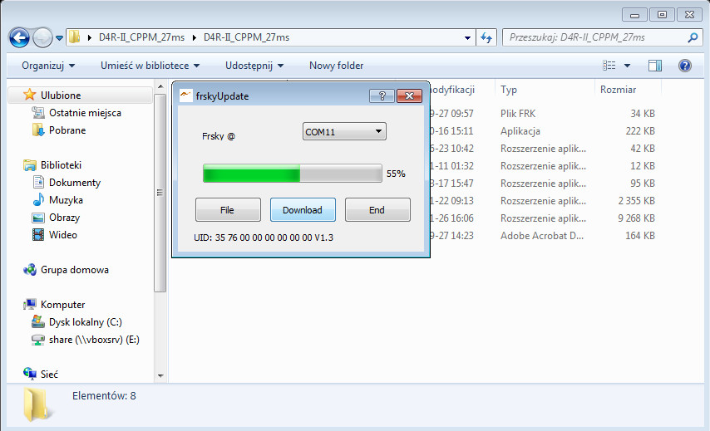Viewport: 710px width, 431px height.
Task: Open the COM11 port dropdown
Action: coord(344,131)
